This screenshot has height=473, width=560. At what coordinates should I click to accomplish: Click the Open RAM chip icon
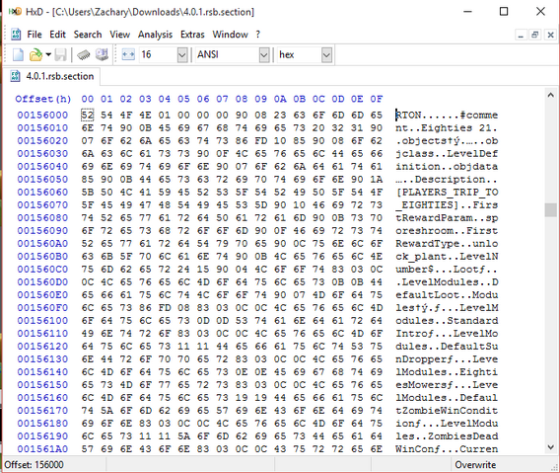pos(84,54)
